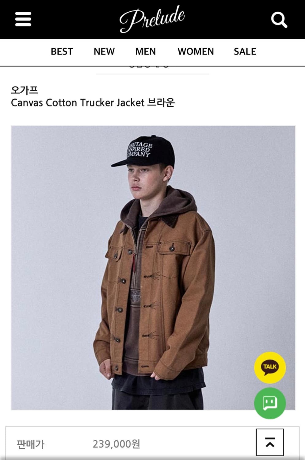Click the black header bar
Image resolution: width=305 pixels, height=460 pixels.
click(x=152, y=20)
